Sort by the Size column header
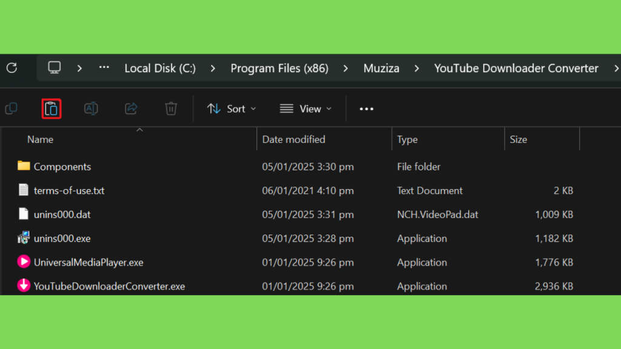Screen dimensions: 621x349 (519, 139)
